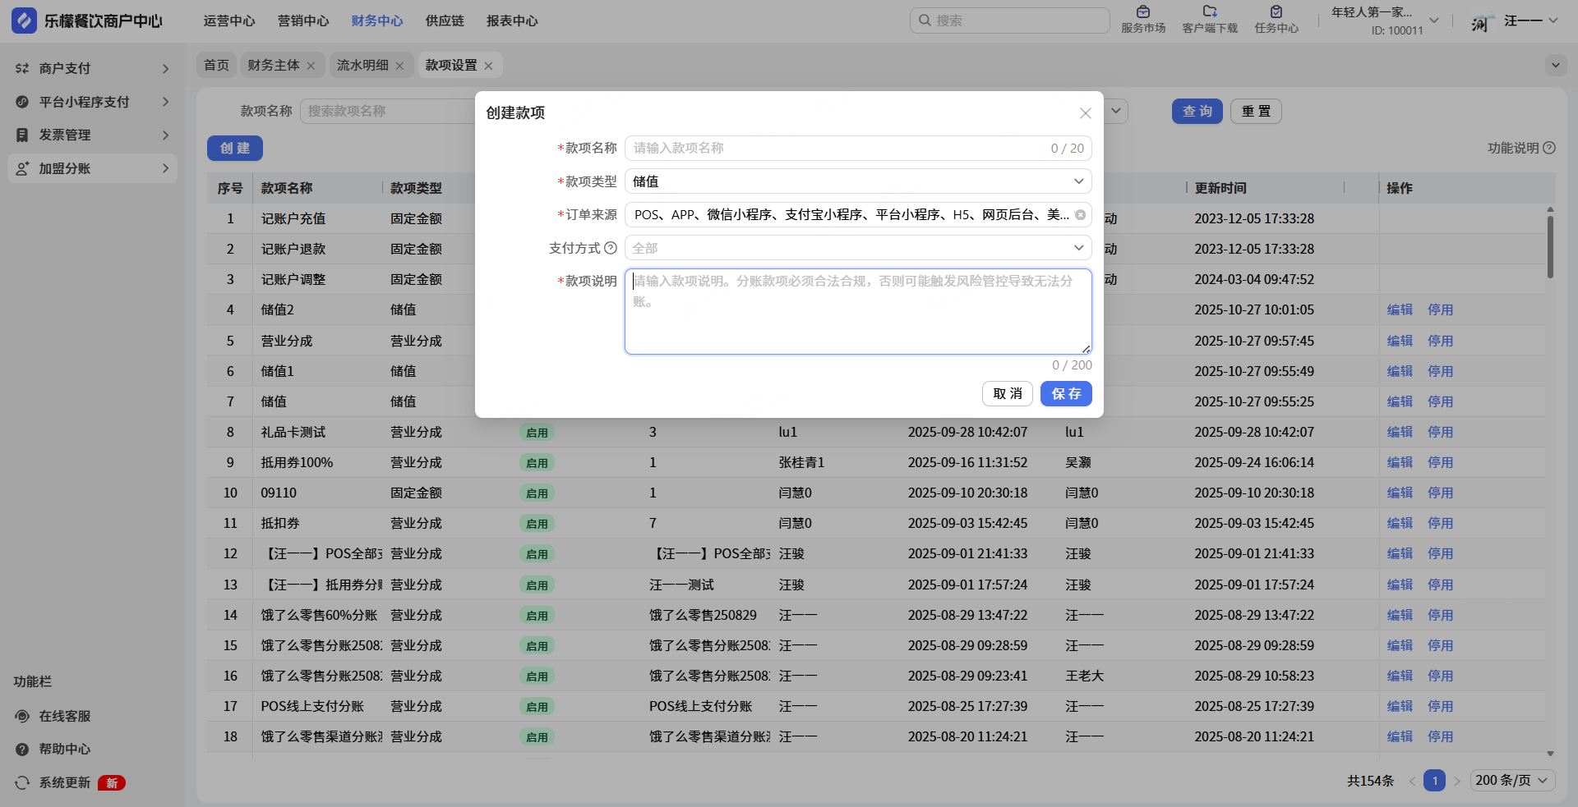Click the table vertical scrollbar thumb
This screenshot has width=1578, height=807.
[1550, 246]
